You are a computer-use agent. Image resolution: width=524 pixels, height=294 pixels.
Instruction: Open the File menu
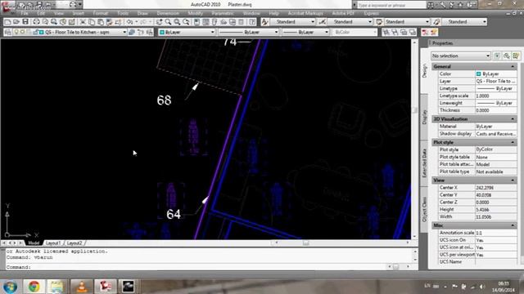(x=25, y=13)
